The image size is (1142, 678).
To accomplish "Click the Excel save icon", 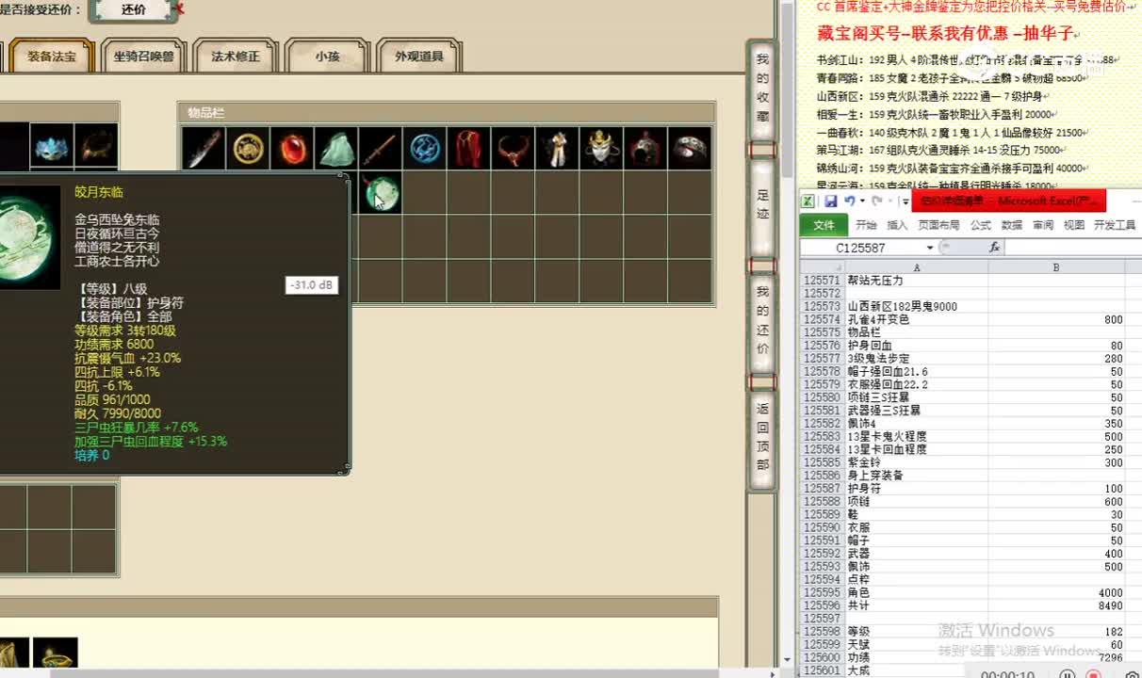I will [x=830, y=202].
